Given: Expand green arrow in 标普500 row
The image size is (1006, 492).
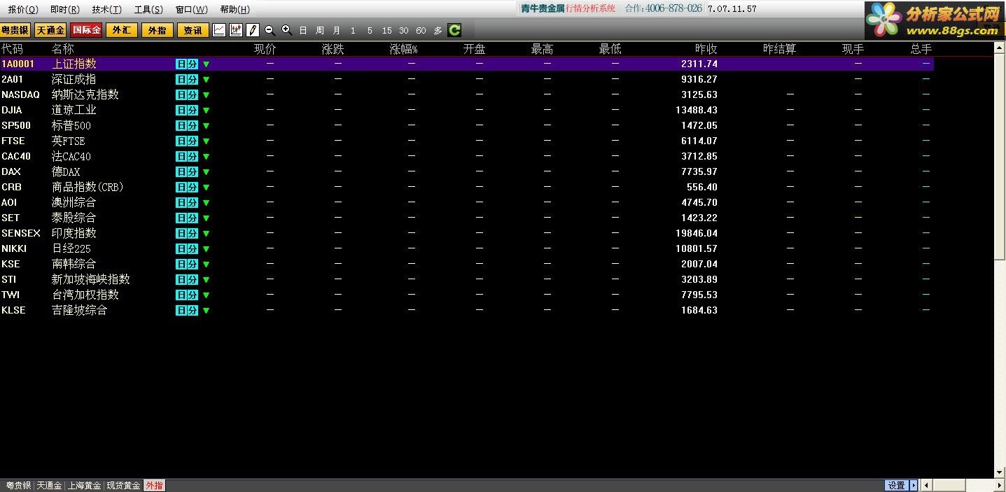Looking at the screenshot, I should pyautogui.click(x=206, y=125).
